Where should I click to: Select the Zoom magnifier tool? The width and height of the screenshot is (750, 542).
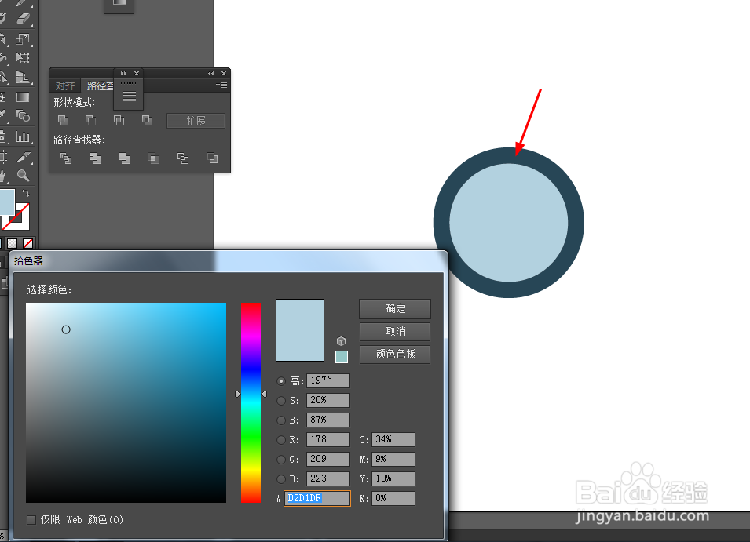(x=23, y=176)
